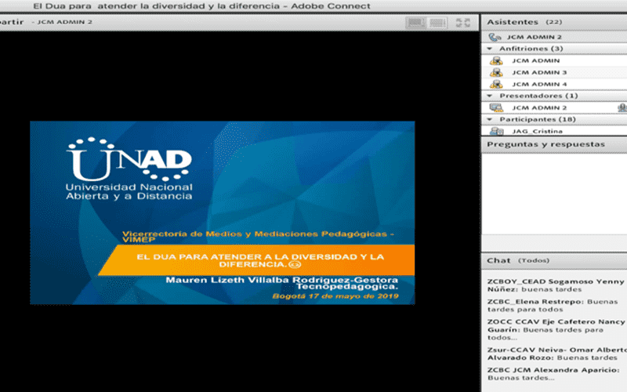Select host JCM ADMIN 4 in attendee list
The height and width of the screenshot is (392, 627).
[x=554, y=85]
